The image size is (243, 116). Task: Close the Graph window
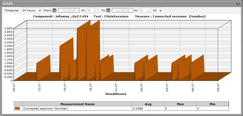tap(238, 3)
